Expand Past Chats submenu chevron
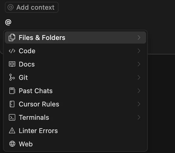The image size is (175, 153). 139,91
